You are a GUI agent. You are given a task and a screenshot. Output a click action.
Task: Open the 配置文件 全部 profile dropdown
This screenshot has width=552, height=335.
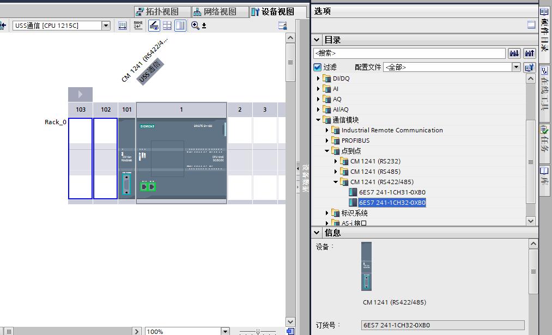[x=516, y=67]
